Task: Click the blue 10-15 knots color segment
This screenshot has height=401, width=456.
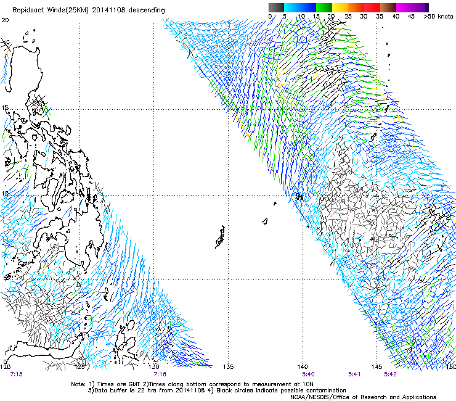Action: [x=308, y=7]
